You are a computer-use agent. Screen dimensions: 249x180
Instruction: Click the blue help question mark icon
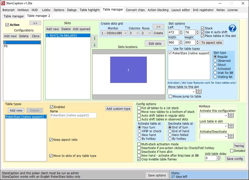point(232,29)
